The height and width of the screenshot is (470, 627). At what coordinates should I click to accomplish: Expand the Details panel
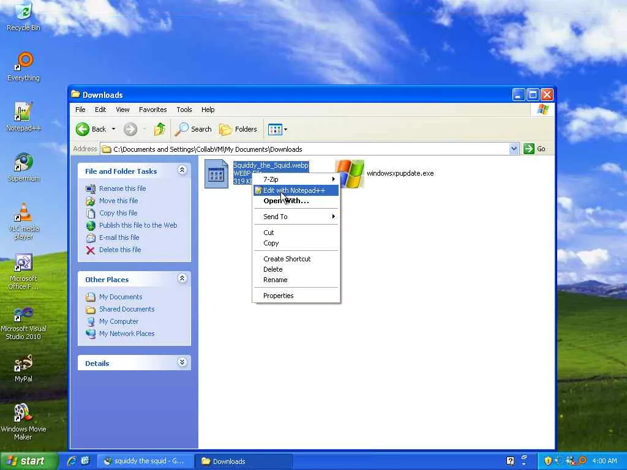[x=182, y=362]
